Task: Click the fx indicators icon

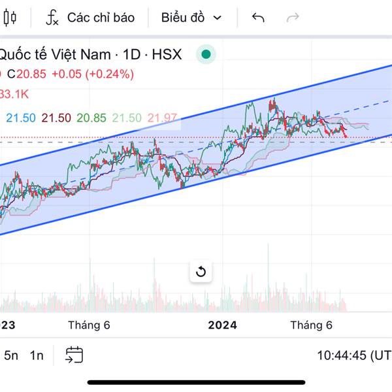Action: pyautogui.click(x=52, y=18)
